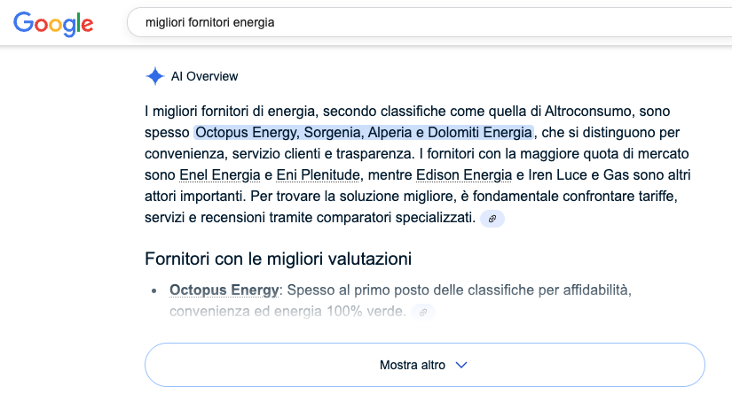
Task: Click the Google logo
Action: pyautogui.click(x=53, y=23)
